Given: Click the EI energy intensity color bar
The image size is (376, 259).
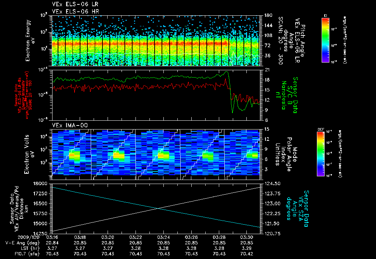Looking at the screenshot, I should click(325, 40).
